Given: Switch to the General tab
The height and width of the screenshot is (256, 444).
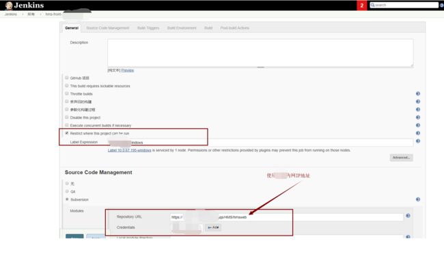Looking at the screenshot, I should coord(72,28).
